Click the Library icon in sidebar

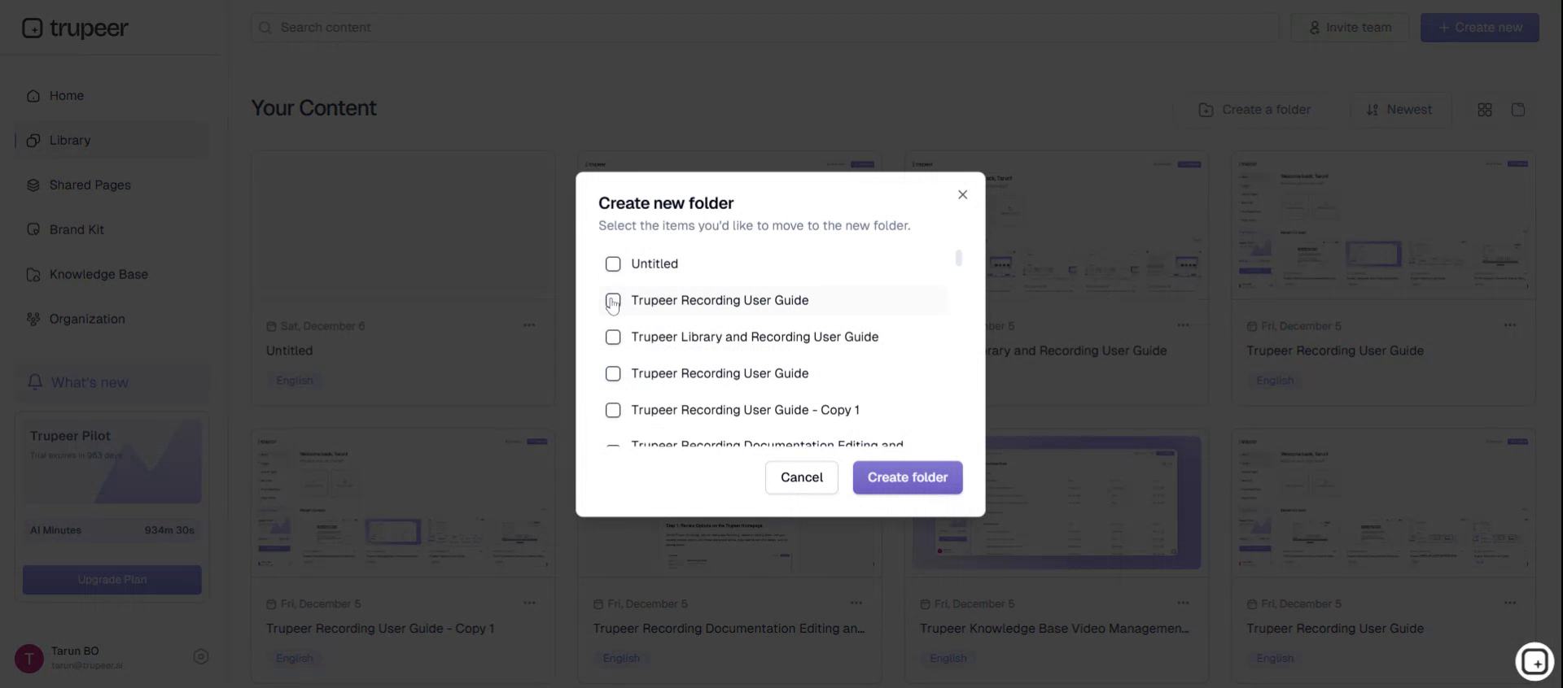[x=33, y=141]
